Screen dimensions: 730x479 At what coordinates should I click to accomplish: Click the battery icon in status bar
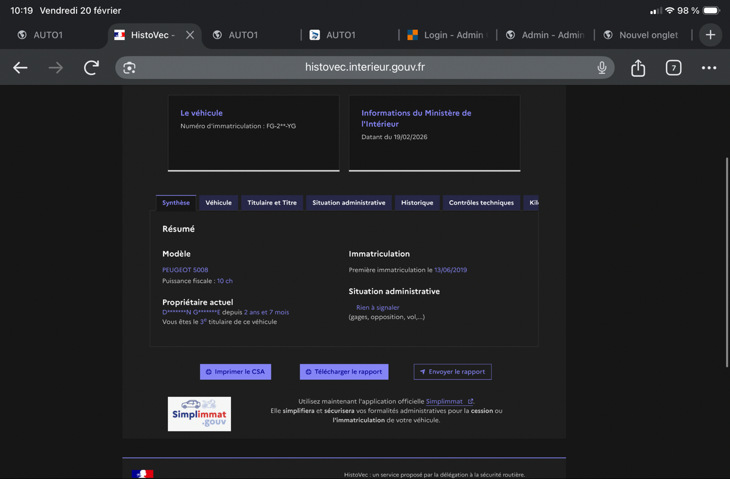point(712,11)
